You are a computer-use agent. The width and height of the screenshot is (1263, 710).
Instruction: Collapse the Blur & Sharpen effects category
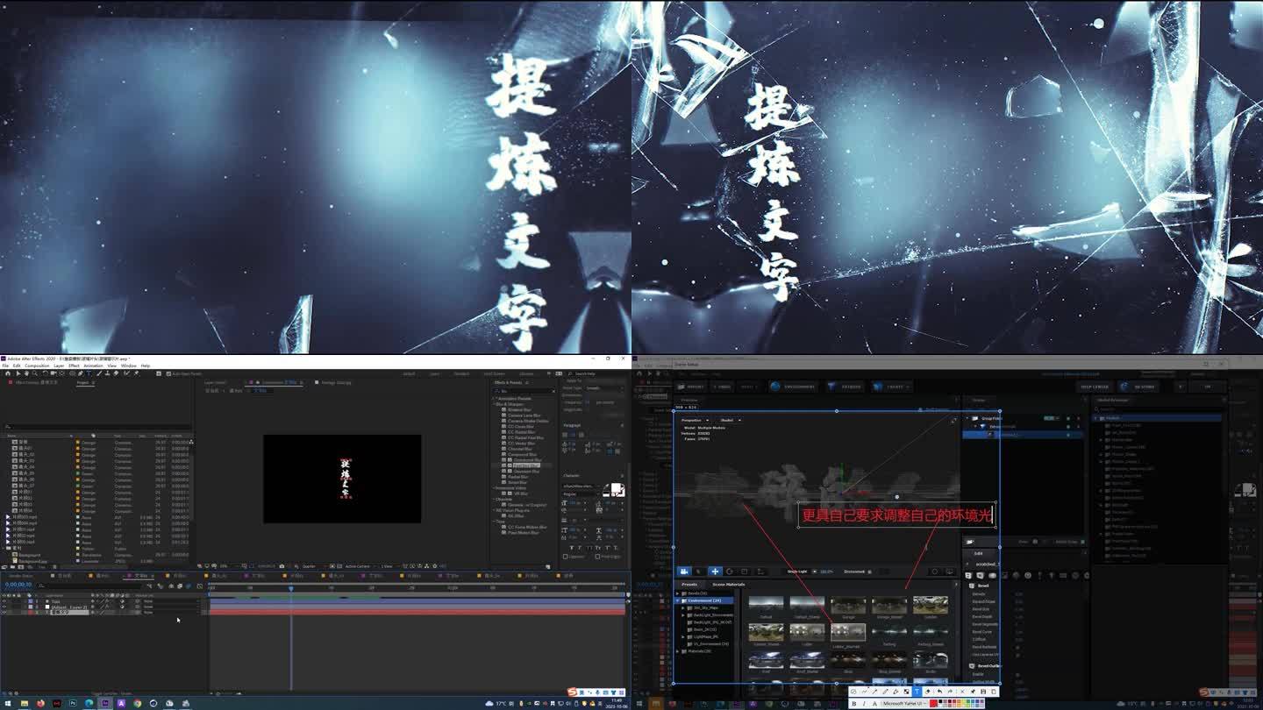tap(495, 404)
